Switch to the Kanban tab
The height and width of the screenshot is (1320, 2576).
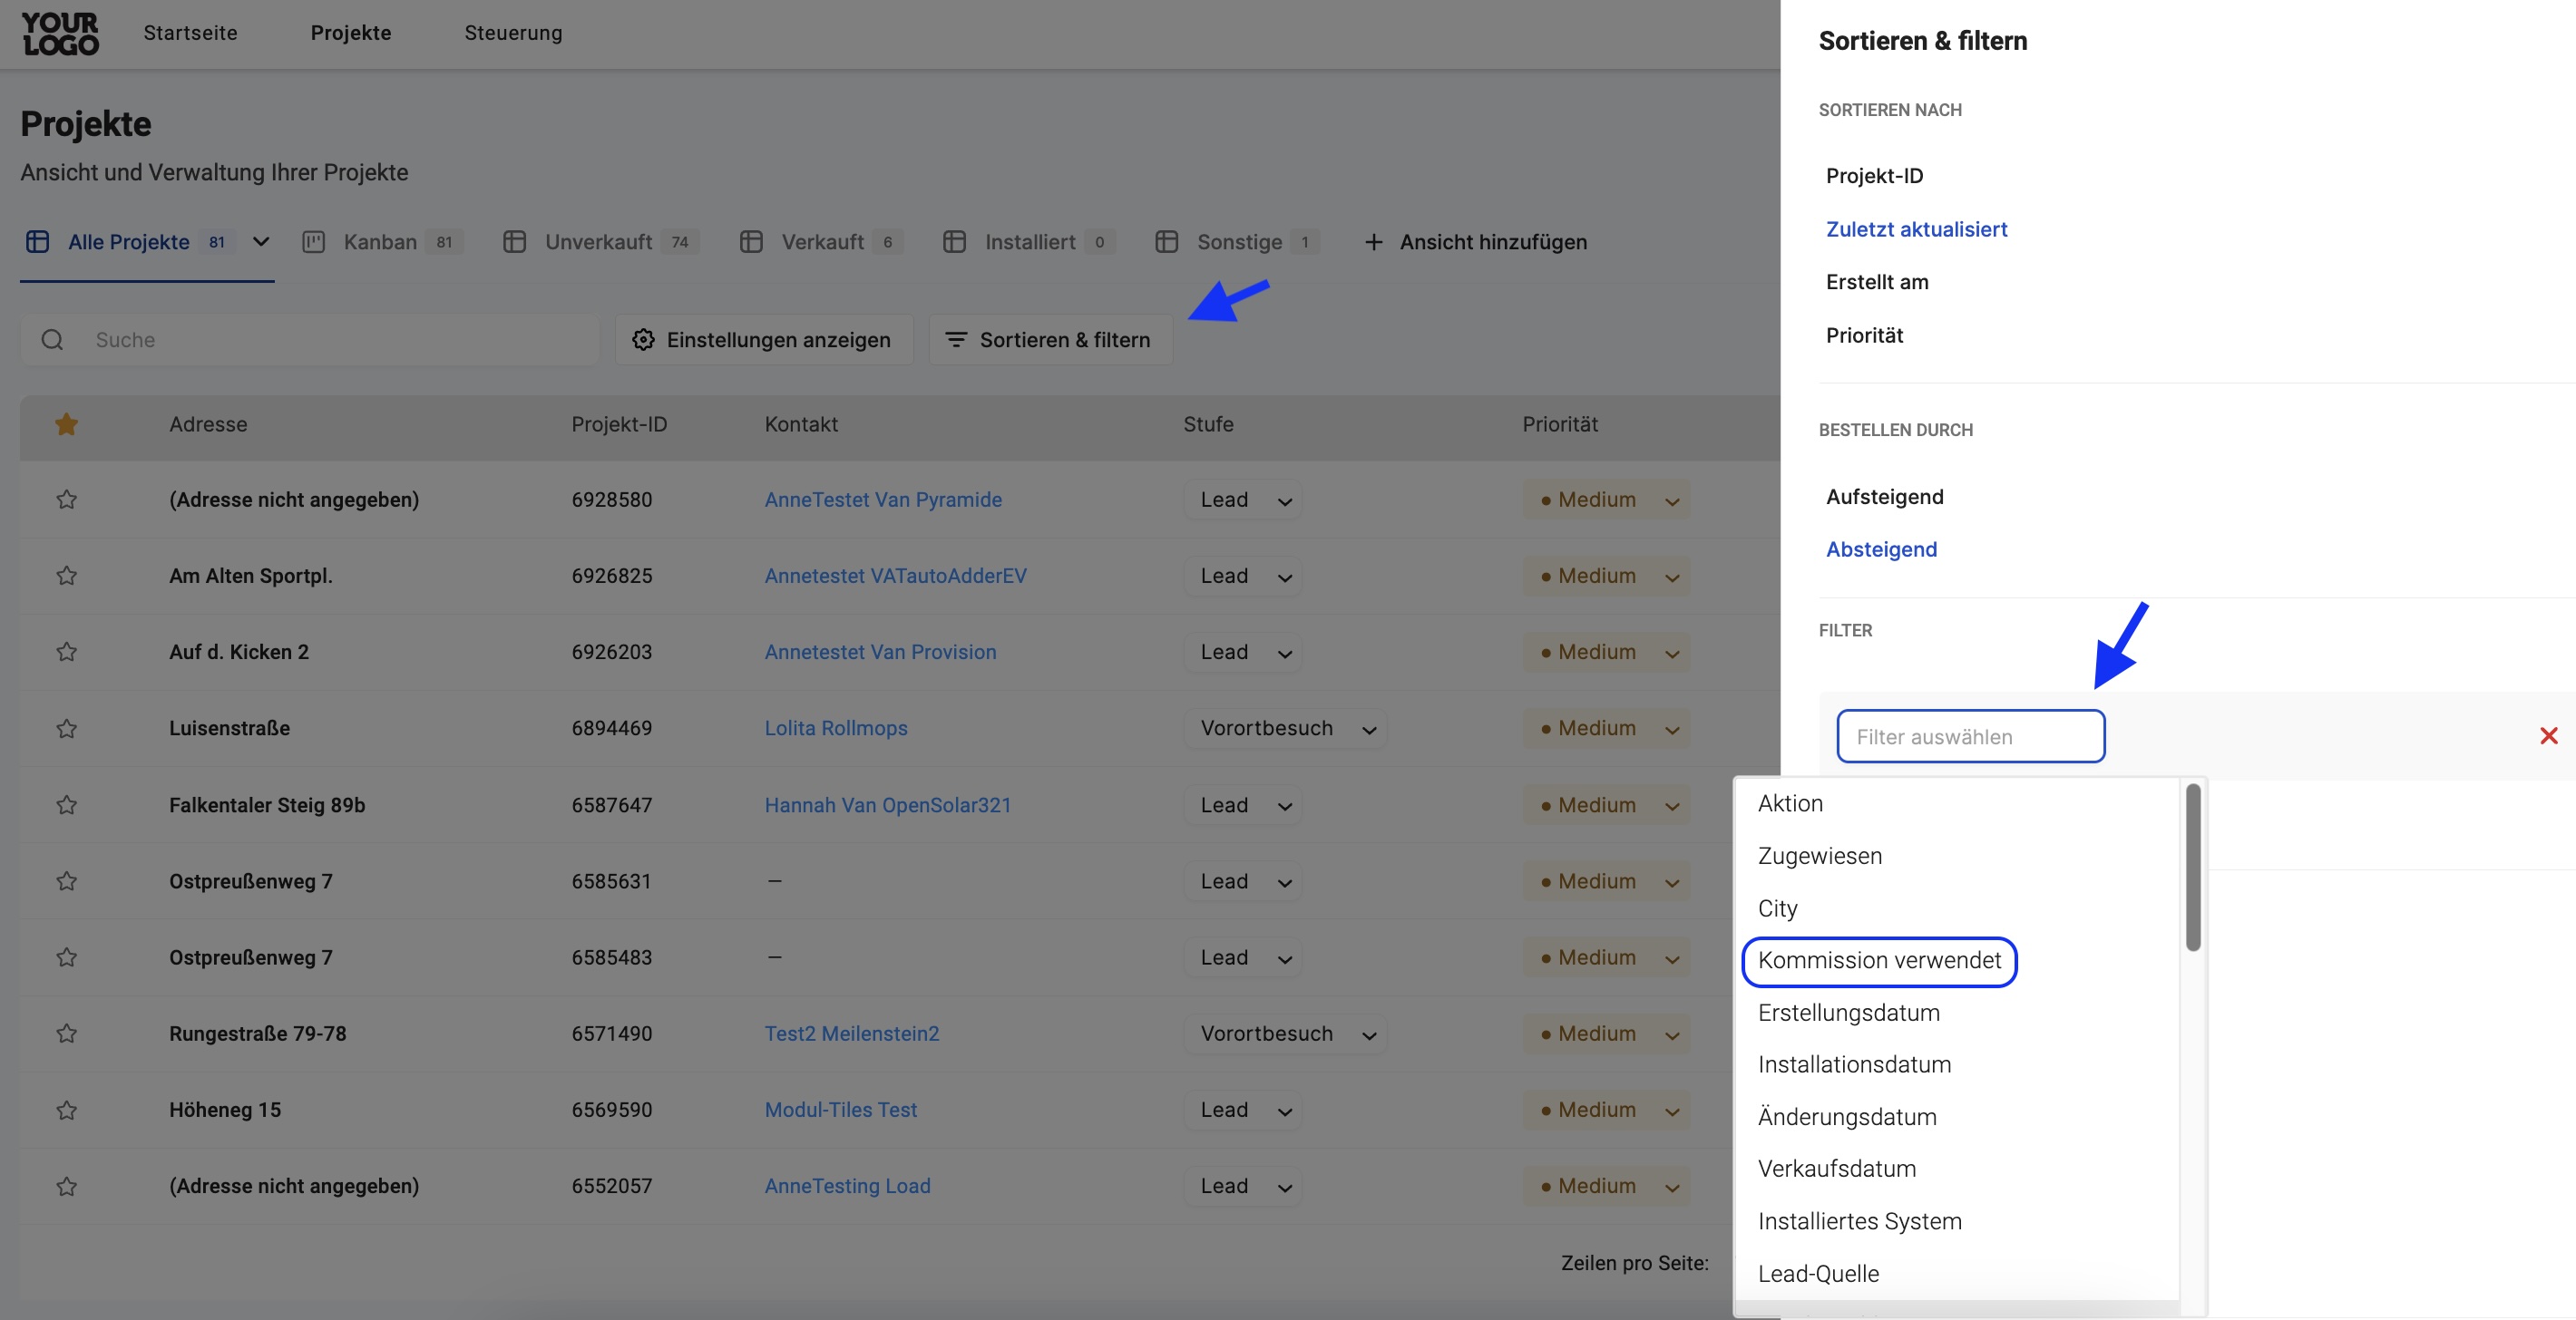[x=382, y=242]
